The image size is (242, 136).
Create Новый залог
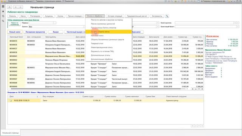15,32
